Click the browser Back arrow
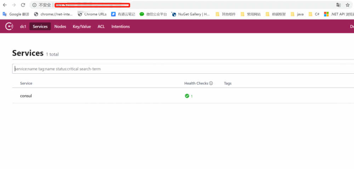The image size is (354, 169). click(x=5, y=5)
